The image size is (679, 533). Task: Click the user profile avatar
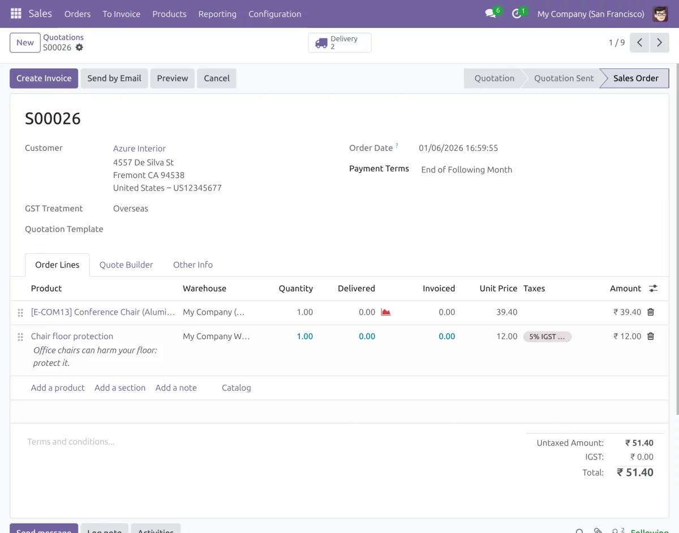coord(660,14)
